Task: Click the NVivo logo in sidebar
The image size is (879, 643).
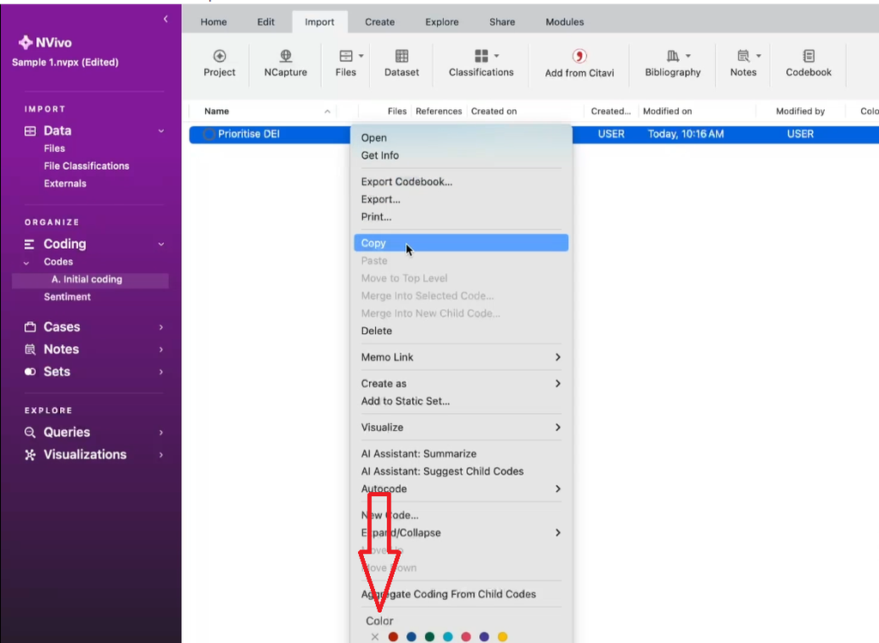Action: point(25,43)
